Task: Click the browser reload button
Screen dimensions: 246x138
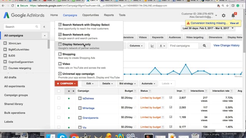Action: click(x=13, y=6)
